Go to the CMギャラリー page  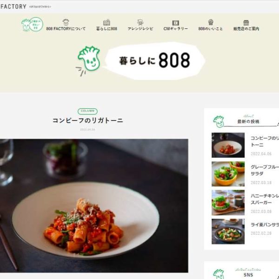coord(175,29)
